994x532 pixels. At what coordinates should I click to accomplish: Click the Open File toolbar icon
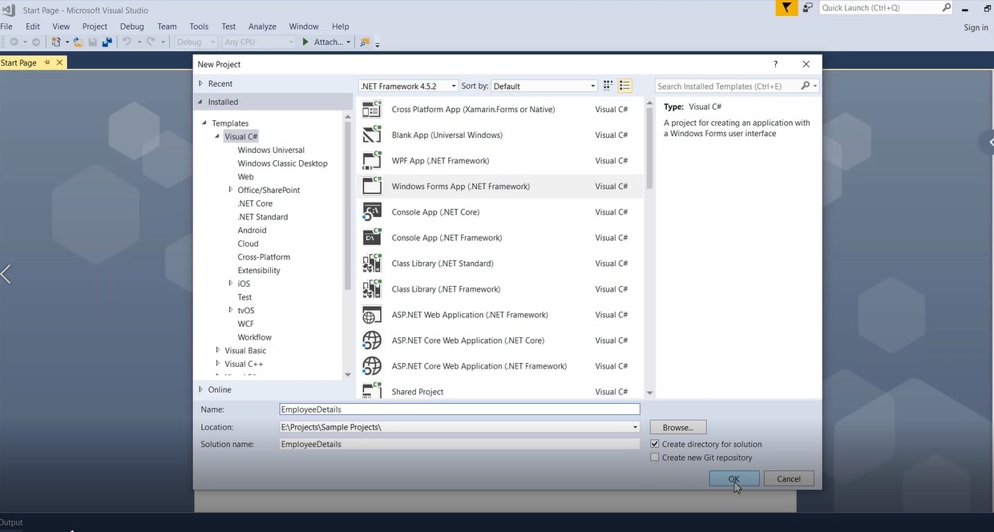tap(78, 41)
